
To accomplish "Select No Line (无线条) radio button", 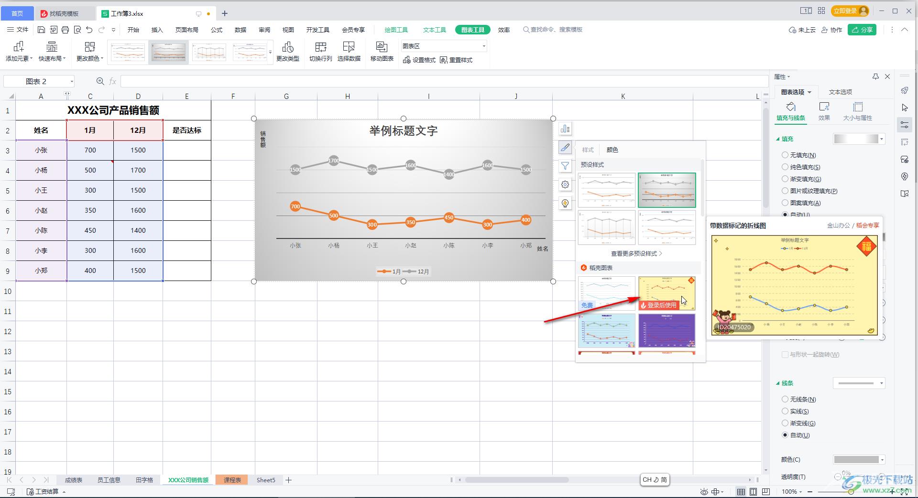I will tap(785, 399).
